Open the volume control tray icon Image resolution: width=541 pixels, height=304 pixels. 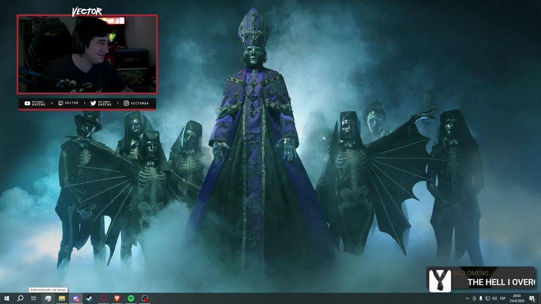pyautogui.click(x=495, y=299)
